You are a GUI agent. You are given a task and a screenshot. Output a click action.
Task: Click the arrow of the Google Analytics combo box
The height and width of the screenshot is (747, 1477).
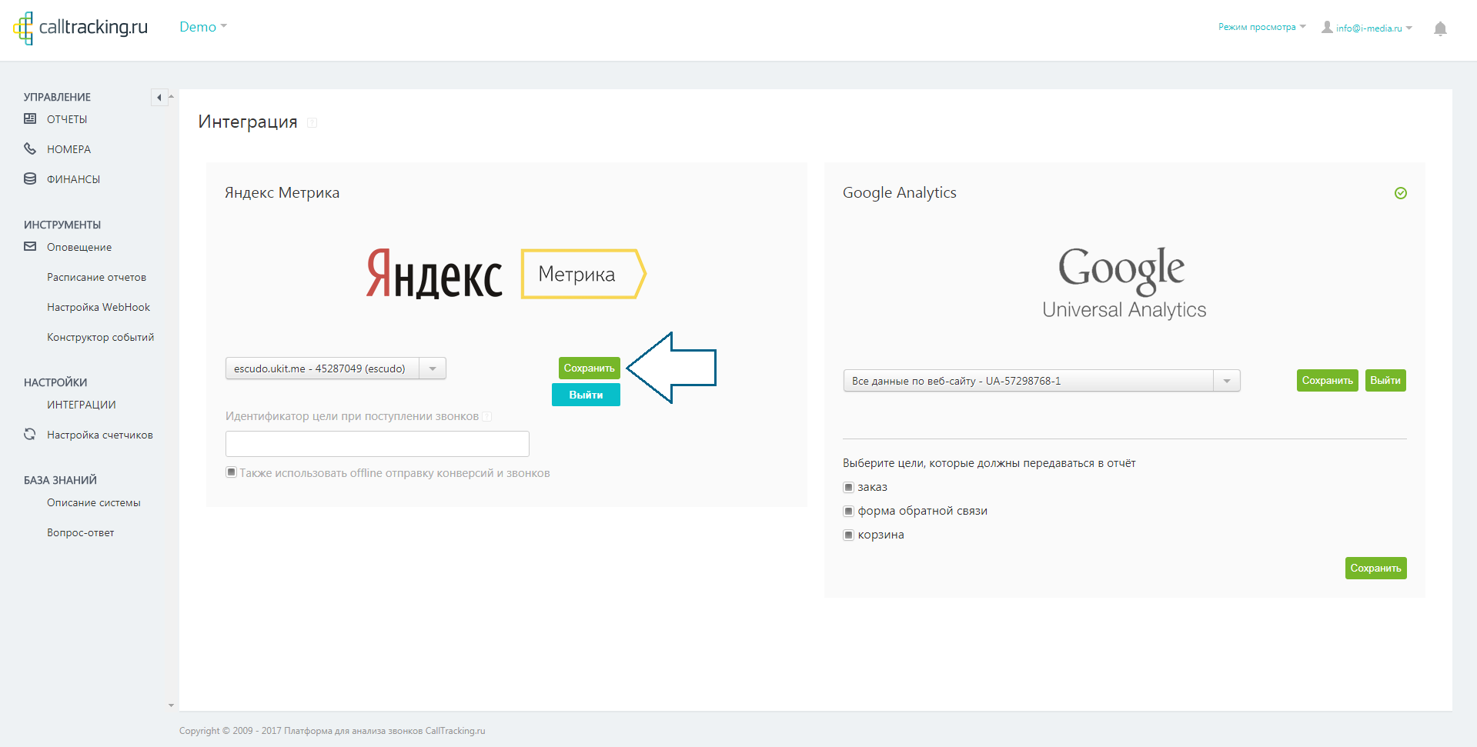[x=1227, y=381]
